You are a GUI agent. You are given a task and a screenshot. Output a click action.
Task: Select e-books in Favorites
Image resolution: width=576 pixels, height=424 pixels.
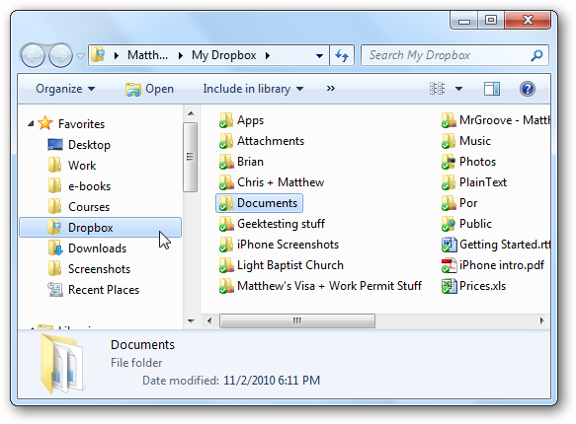coord(89,186)
